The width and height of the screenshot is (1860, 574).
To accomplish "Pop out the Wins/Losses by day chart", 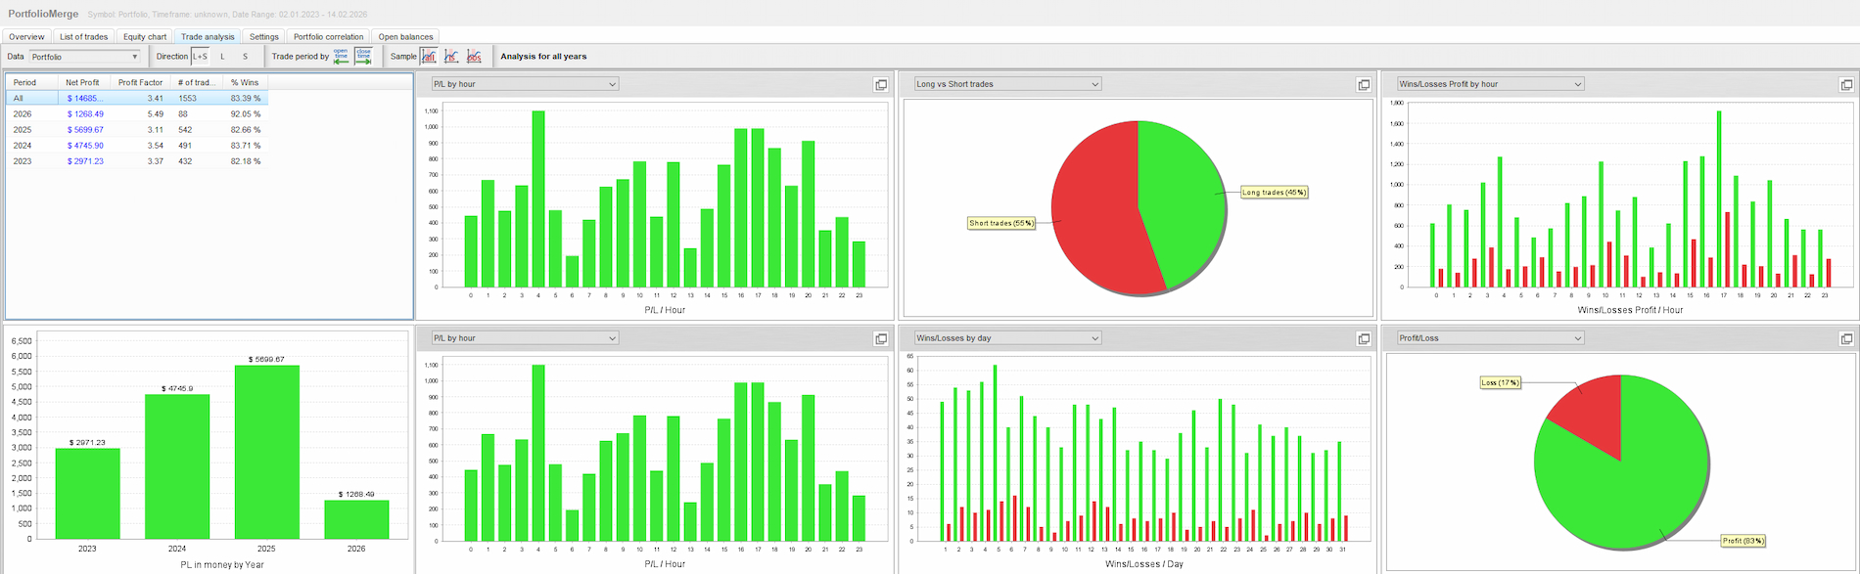I will click(x=1363, y=339).
